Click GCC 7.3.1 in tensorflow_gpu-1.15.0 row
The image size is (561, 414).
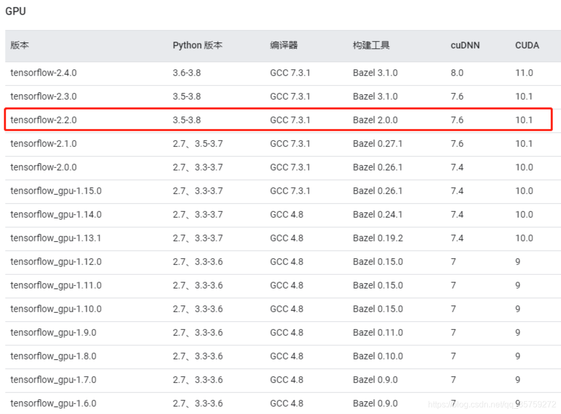tap(290, 191)
